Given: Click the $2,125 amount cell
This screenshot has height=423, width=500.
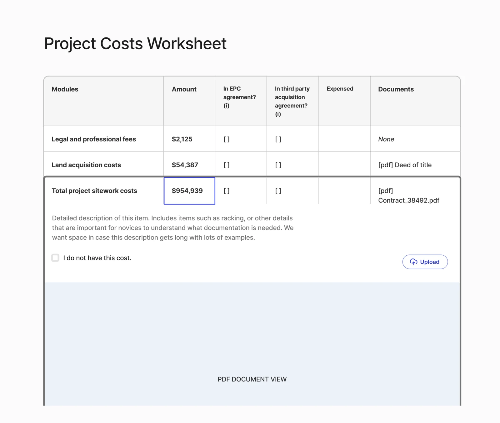Looking at the screenshot, I should (x=189, y=139).
